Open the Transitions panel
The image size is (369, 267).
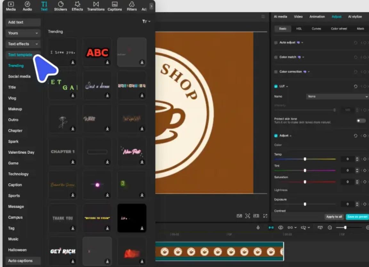click(x=96, y=6)
